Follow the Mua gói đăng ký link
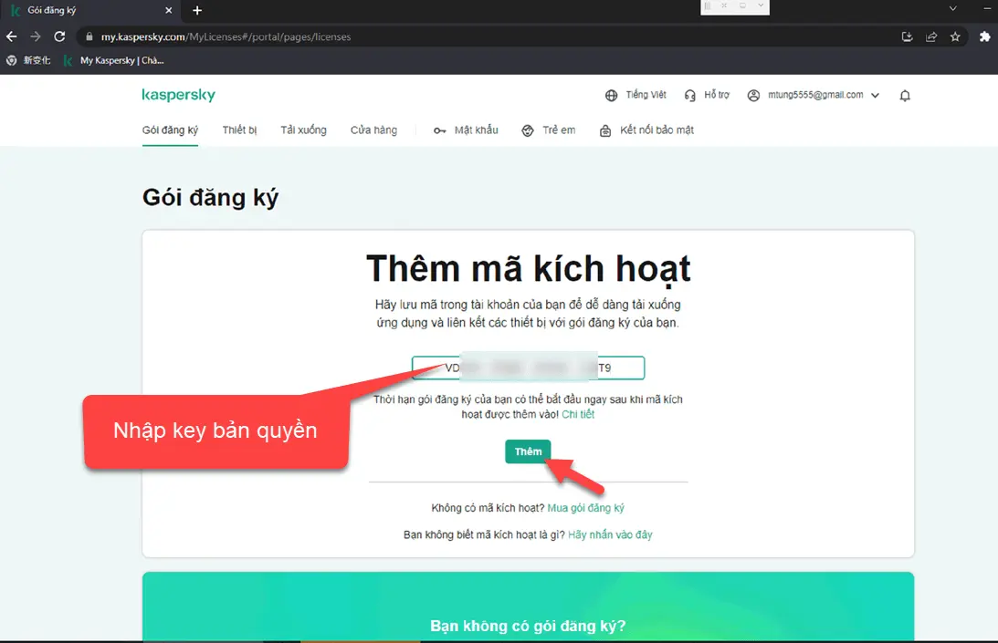 [x=585, y=508]
